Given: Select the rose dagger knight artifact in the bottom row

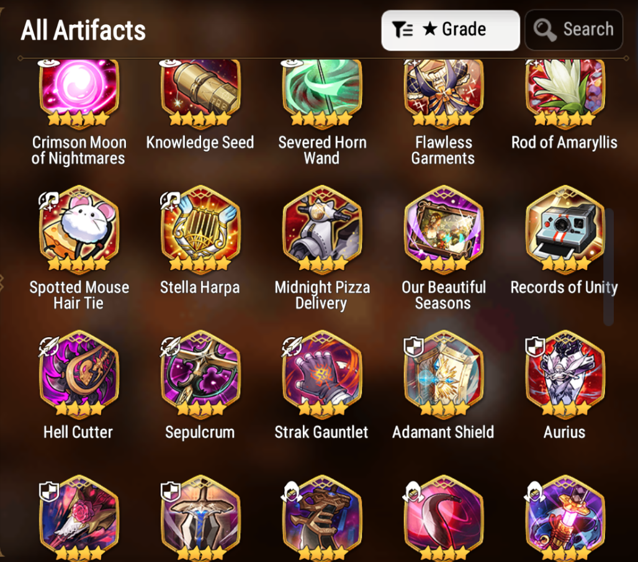Looking at the screenshot, I should (x=79, y=518).
